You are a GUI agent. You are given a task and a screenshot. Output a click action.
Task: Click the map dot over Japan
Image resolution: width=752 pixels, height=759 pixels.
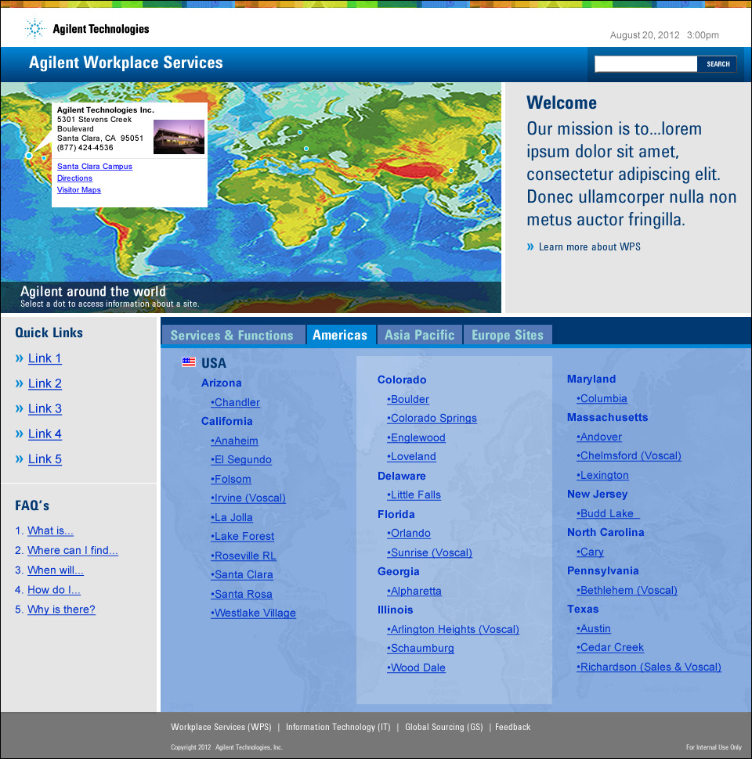[x=483, y=152]
